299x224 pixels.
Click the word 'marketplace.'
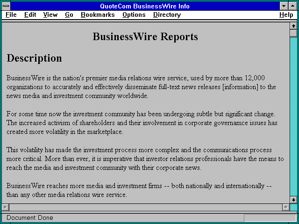[105, 132]
